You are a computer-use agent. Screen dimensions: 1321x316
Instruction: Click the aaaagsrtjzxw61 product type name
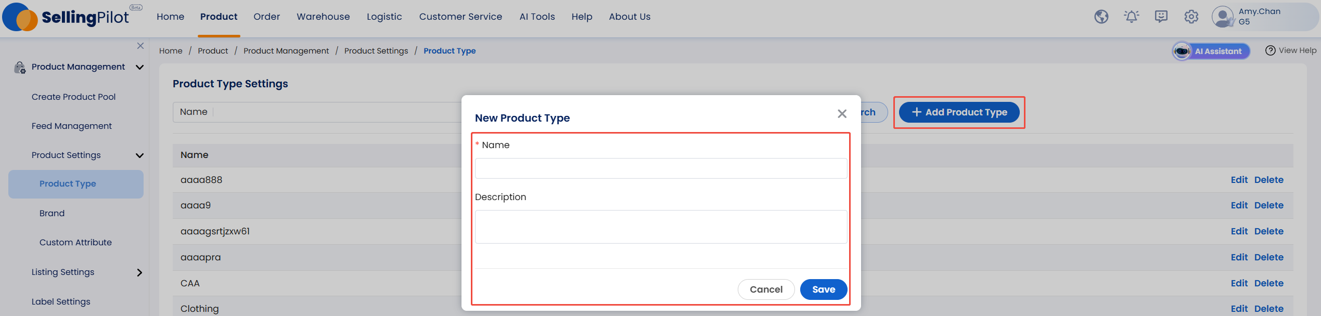(215, 231)
